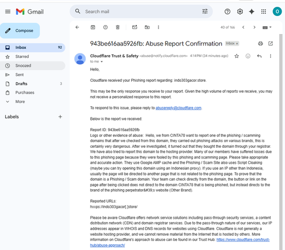Screen dimensions: 285x250
Task: Archive this email using the archive icon
Action: [93, 27]
